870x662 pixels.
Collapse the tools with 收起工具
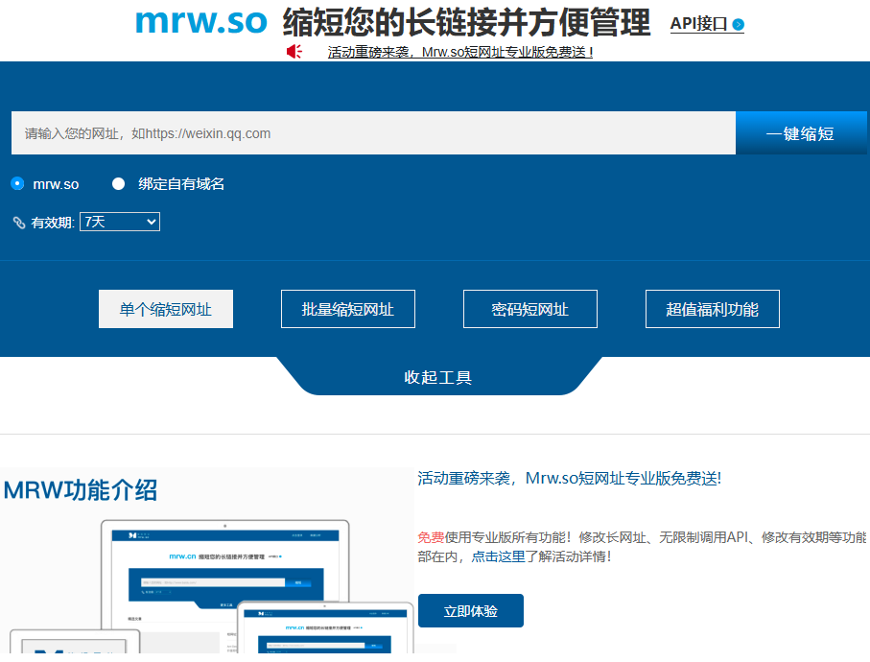point(438,377)
